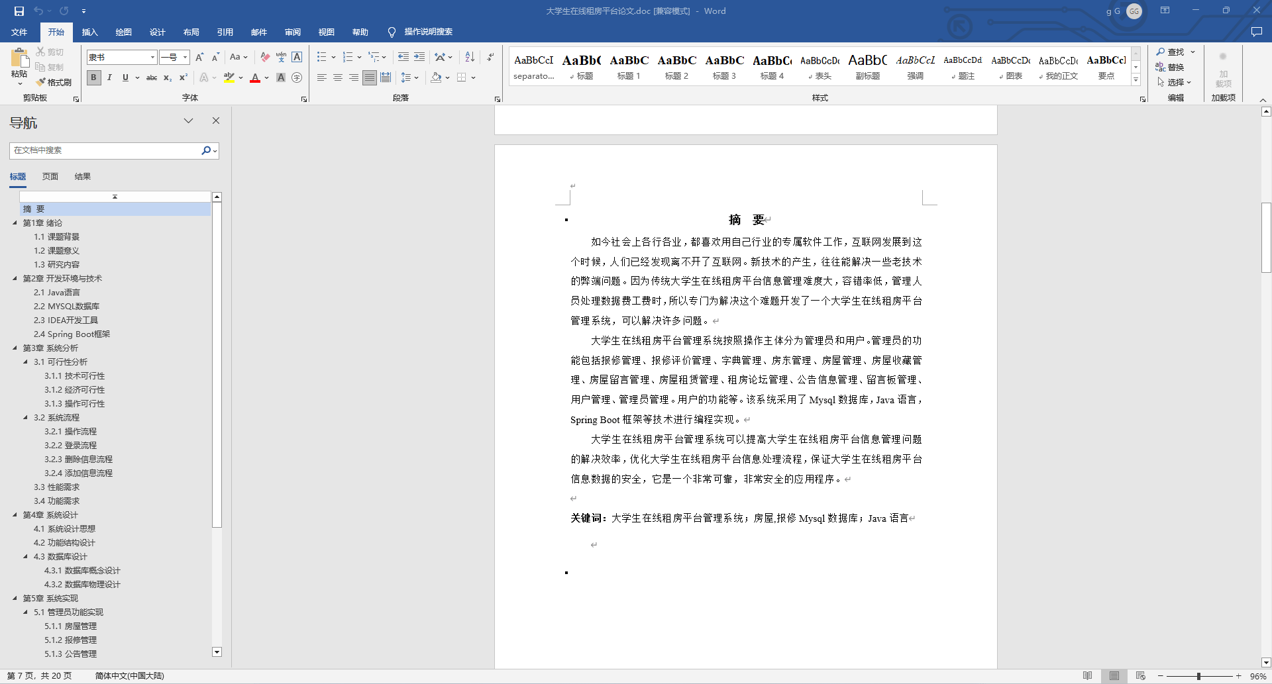This screenshot has width=1272, height=684.
Task: Apply character shading icon
Action: click(281, 77)
